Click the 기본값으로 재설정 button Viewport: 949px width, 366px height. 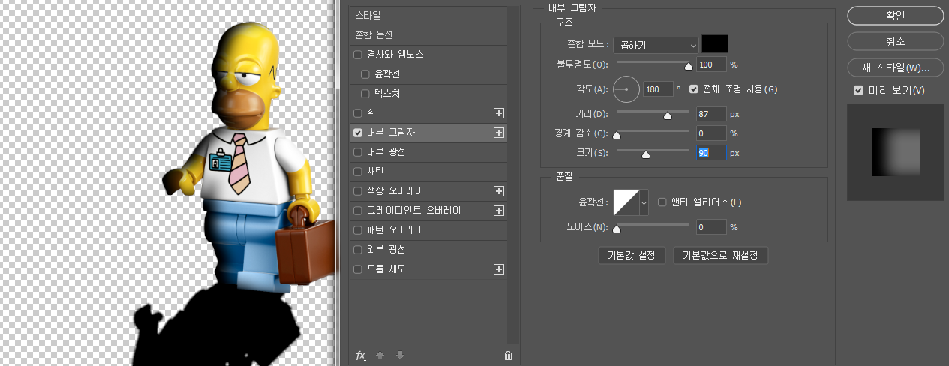pyautogui.click(x=720, y=255)
